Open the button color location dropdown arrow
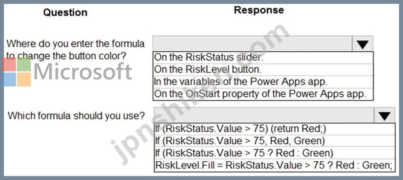This screenshot has width=403, height=180. pyautogui.click(x=363, y=45)
